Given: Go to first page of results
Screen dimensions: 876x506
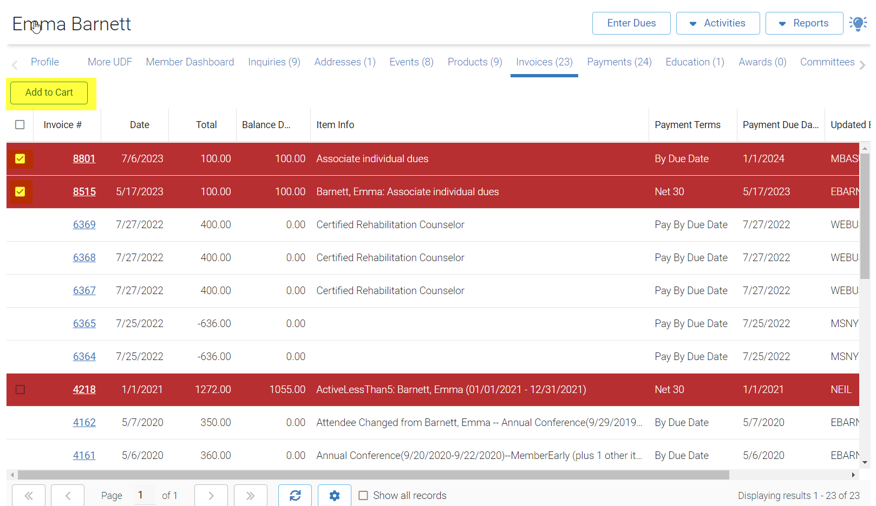Looking at the screenshot, I should [29, 495].
